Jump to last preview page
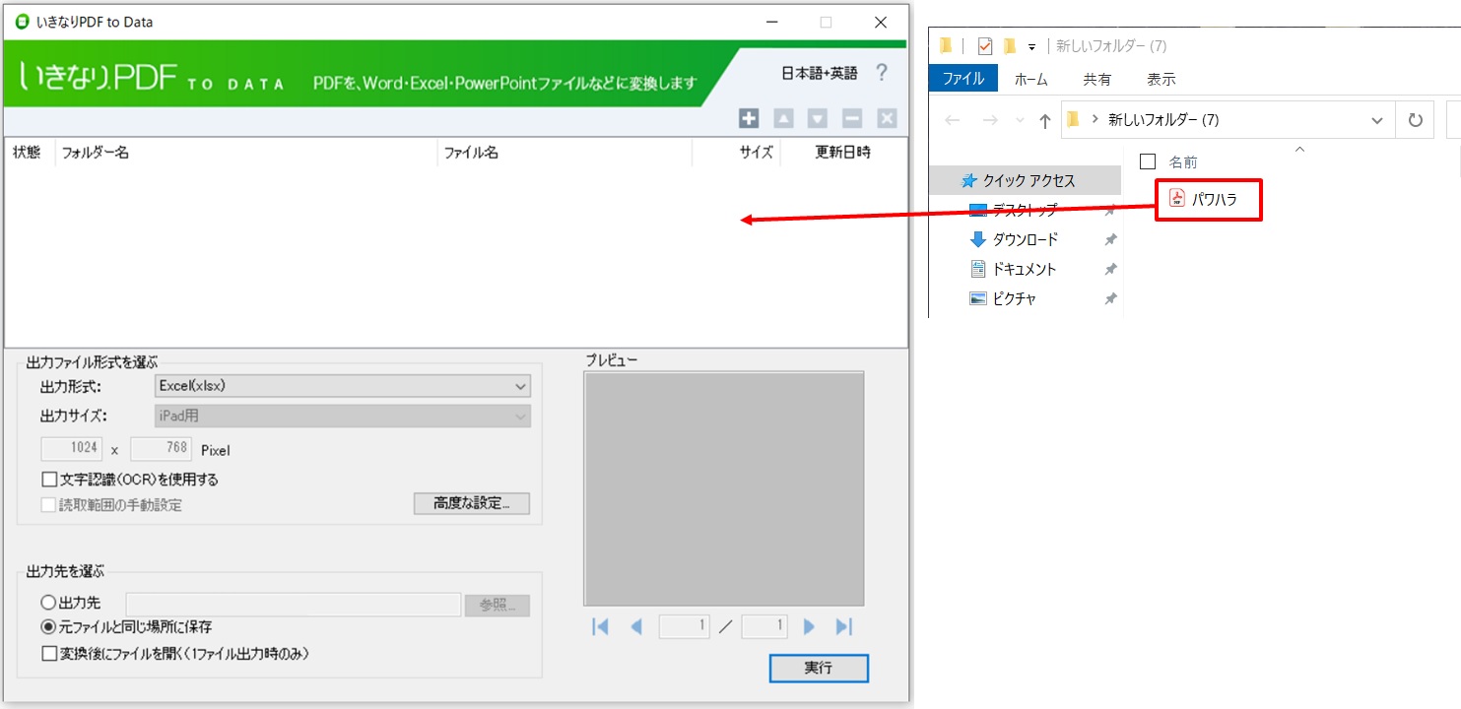Viewport: 1461px width, 709px height. click(x=844, y=626)
